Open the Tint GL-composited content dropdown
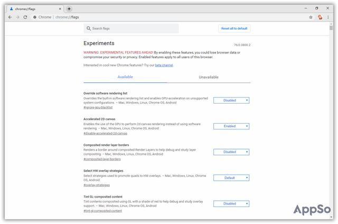The height and width of the screenshot is (224, 338). [231, 203]
